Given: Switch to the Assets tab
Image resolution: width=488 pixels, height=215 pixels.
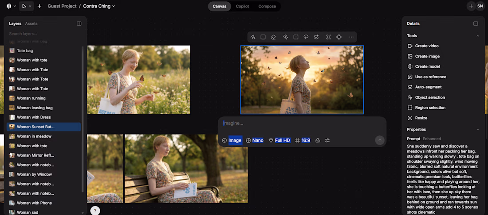Looking at the screenshot, I should (x=31, y=23).
